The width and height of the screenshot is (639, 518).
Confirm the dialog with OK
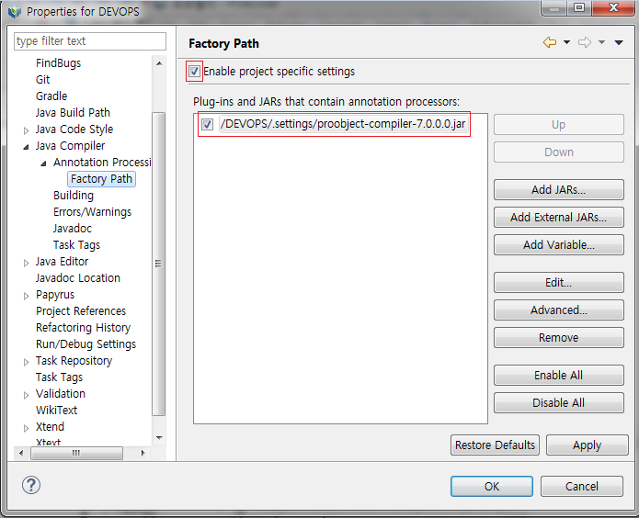click(492, 486)
